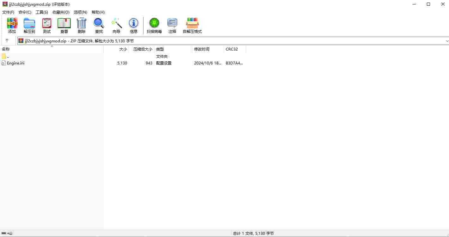Viewport: 449px width, 237px height.
Task: Click status bar total 总计 1 文件 text
Action: point(253,233)
